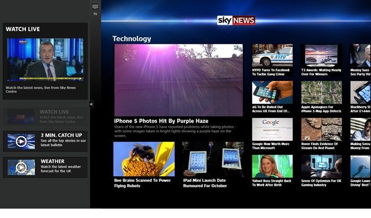
Task: Open the smiling Yahoo boss thumbnail
Action: 272,166
